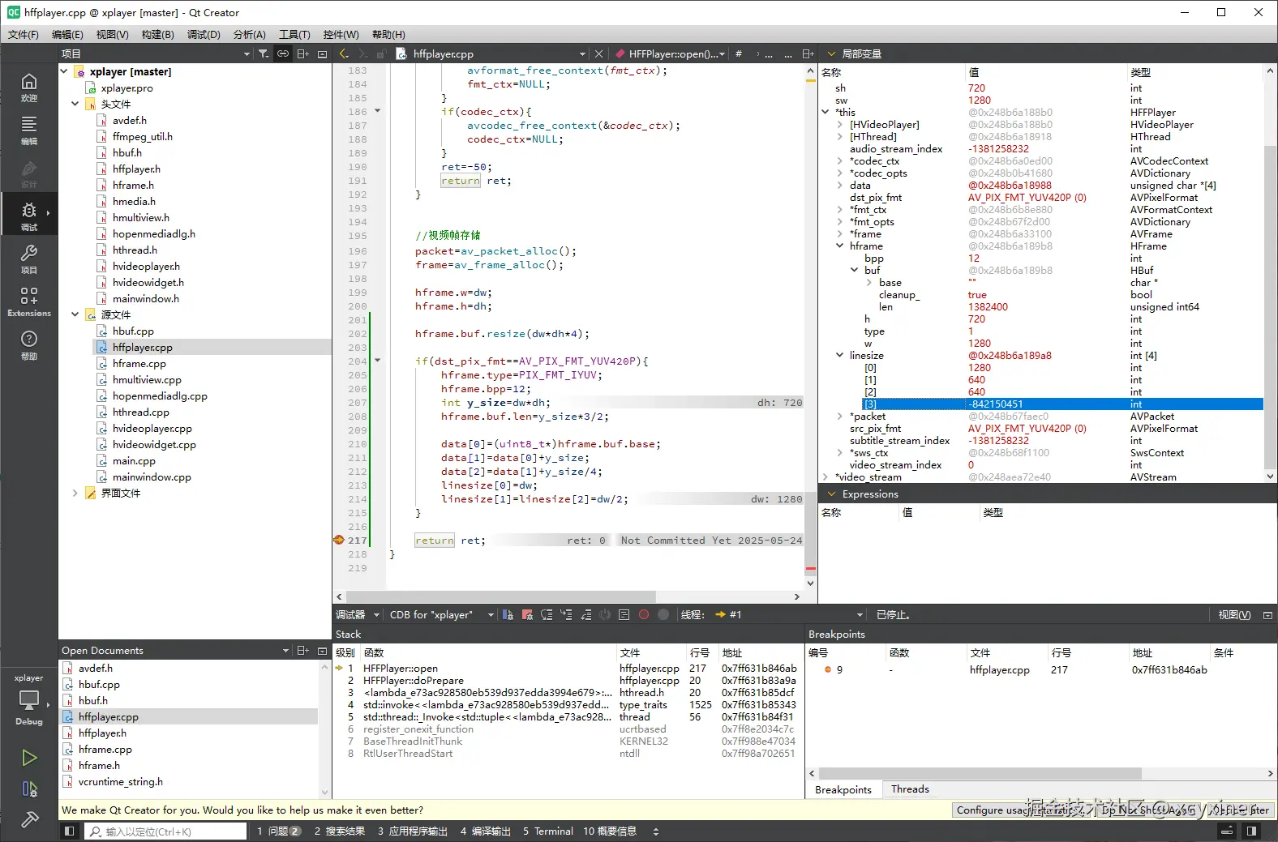Open the 1 问题 issues pane
Screen dimensions: 1278x842
279,831
